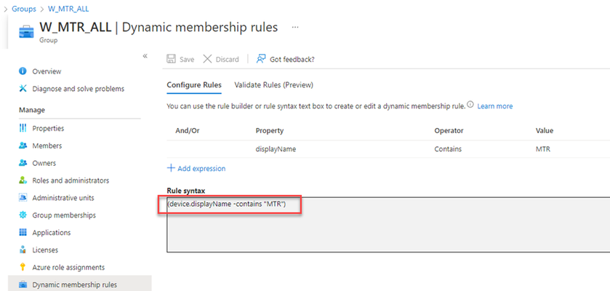Viewport: 610px width, 291px height.
Task: Open Azure role assignments
Action: click(68, 268)
